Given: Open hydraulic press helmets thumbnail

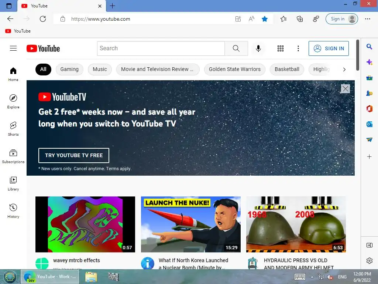Looking at the screenshot, I should (x=296, y=224).
